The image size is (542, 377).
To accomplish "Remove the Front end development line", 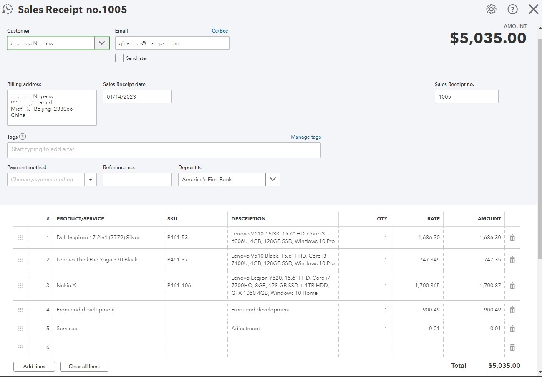I will pyautogui.click(x=512, y=310).
